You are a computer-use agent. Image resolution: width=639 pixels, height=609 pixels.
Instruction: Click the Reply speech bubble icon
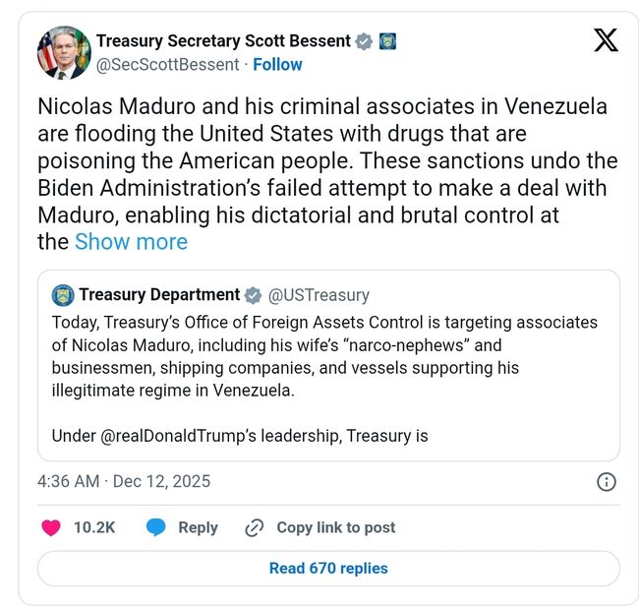point(155,527)
